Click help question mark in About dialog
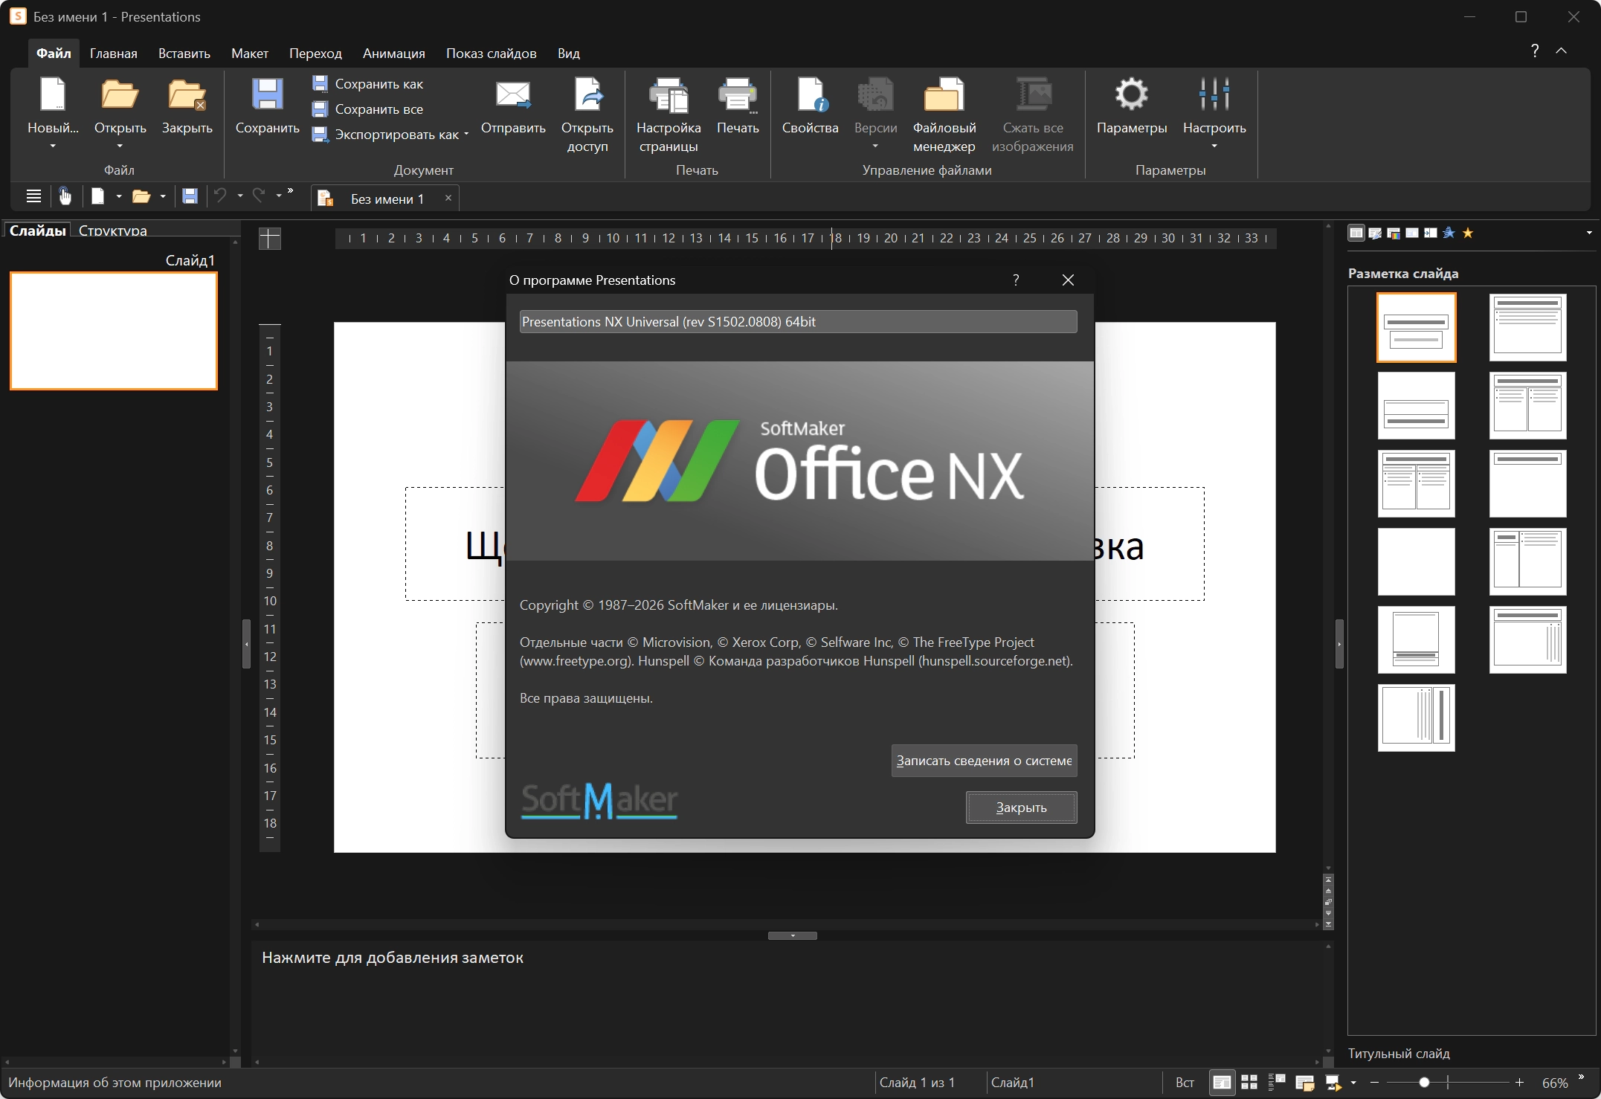 pos(1016,280)
